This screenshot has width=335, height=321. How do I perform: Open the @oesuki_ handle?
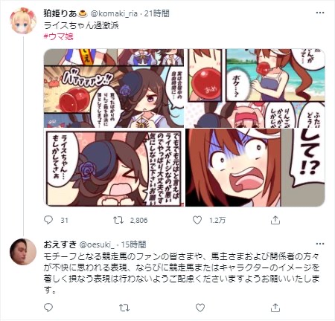(97, 244)
